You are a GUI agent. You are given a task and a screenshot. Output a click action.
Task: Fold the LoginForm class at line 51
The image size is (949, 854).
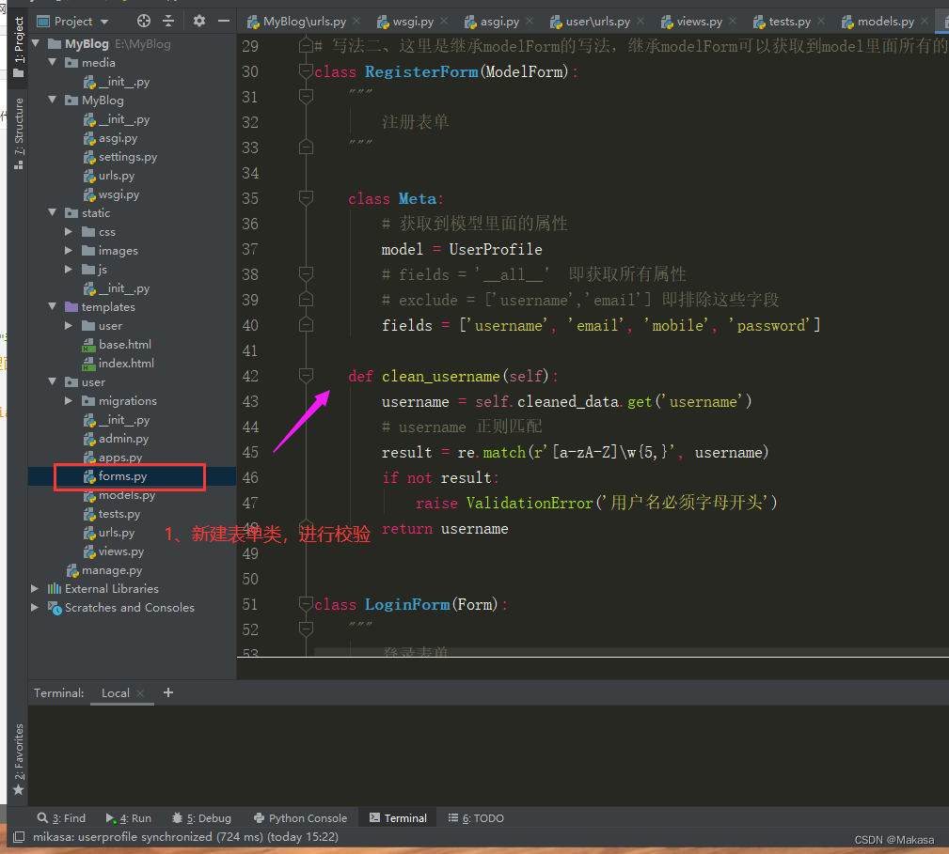click(x=307, y=604)
